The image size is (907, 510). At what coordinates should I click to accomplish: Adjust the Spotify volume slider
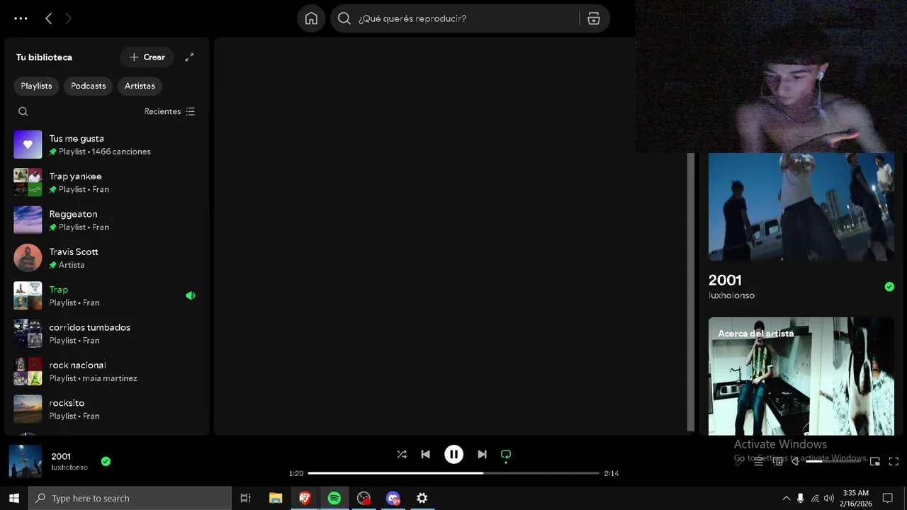(834, 461)
